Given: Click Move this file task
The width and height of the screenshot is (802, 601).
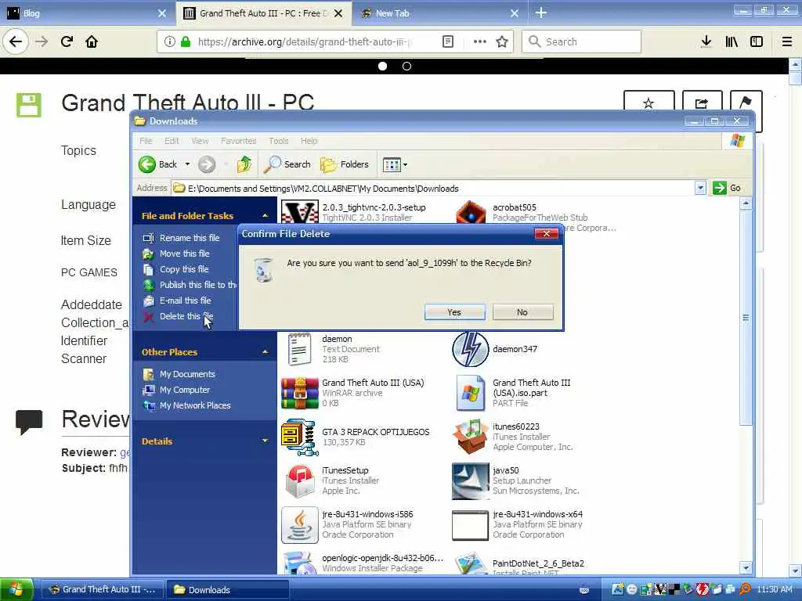Looking at the screenshot, I should [184, 254].
